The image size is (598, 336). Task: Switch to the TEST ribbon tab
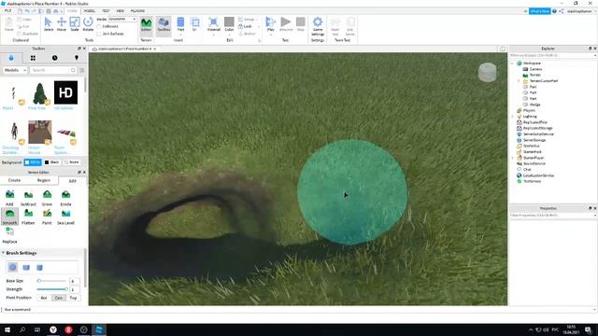click(106, 11)
